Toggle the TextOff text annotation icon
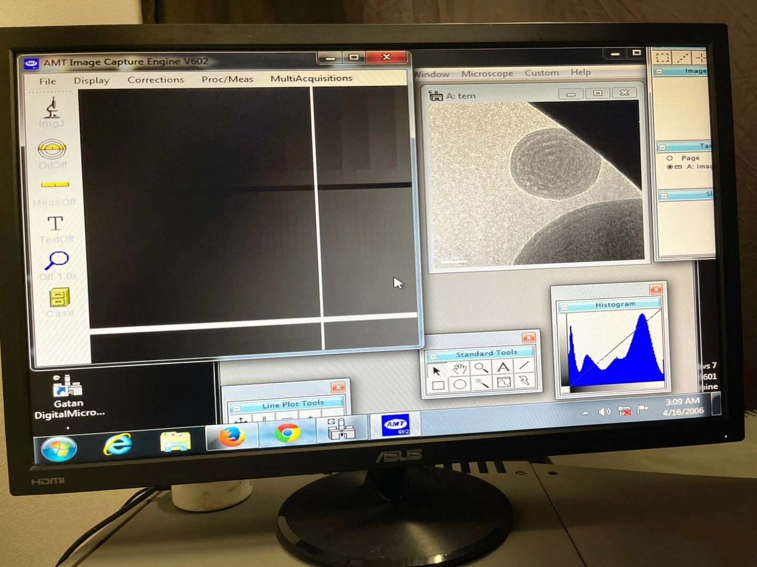The image size is (757, 567). 55,223
